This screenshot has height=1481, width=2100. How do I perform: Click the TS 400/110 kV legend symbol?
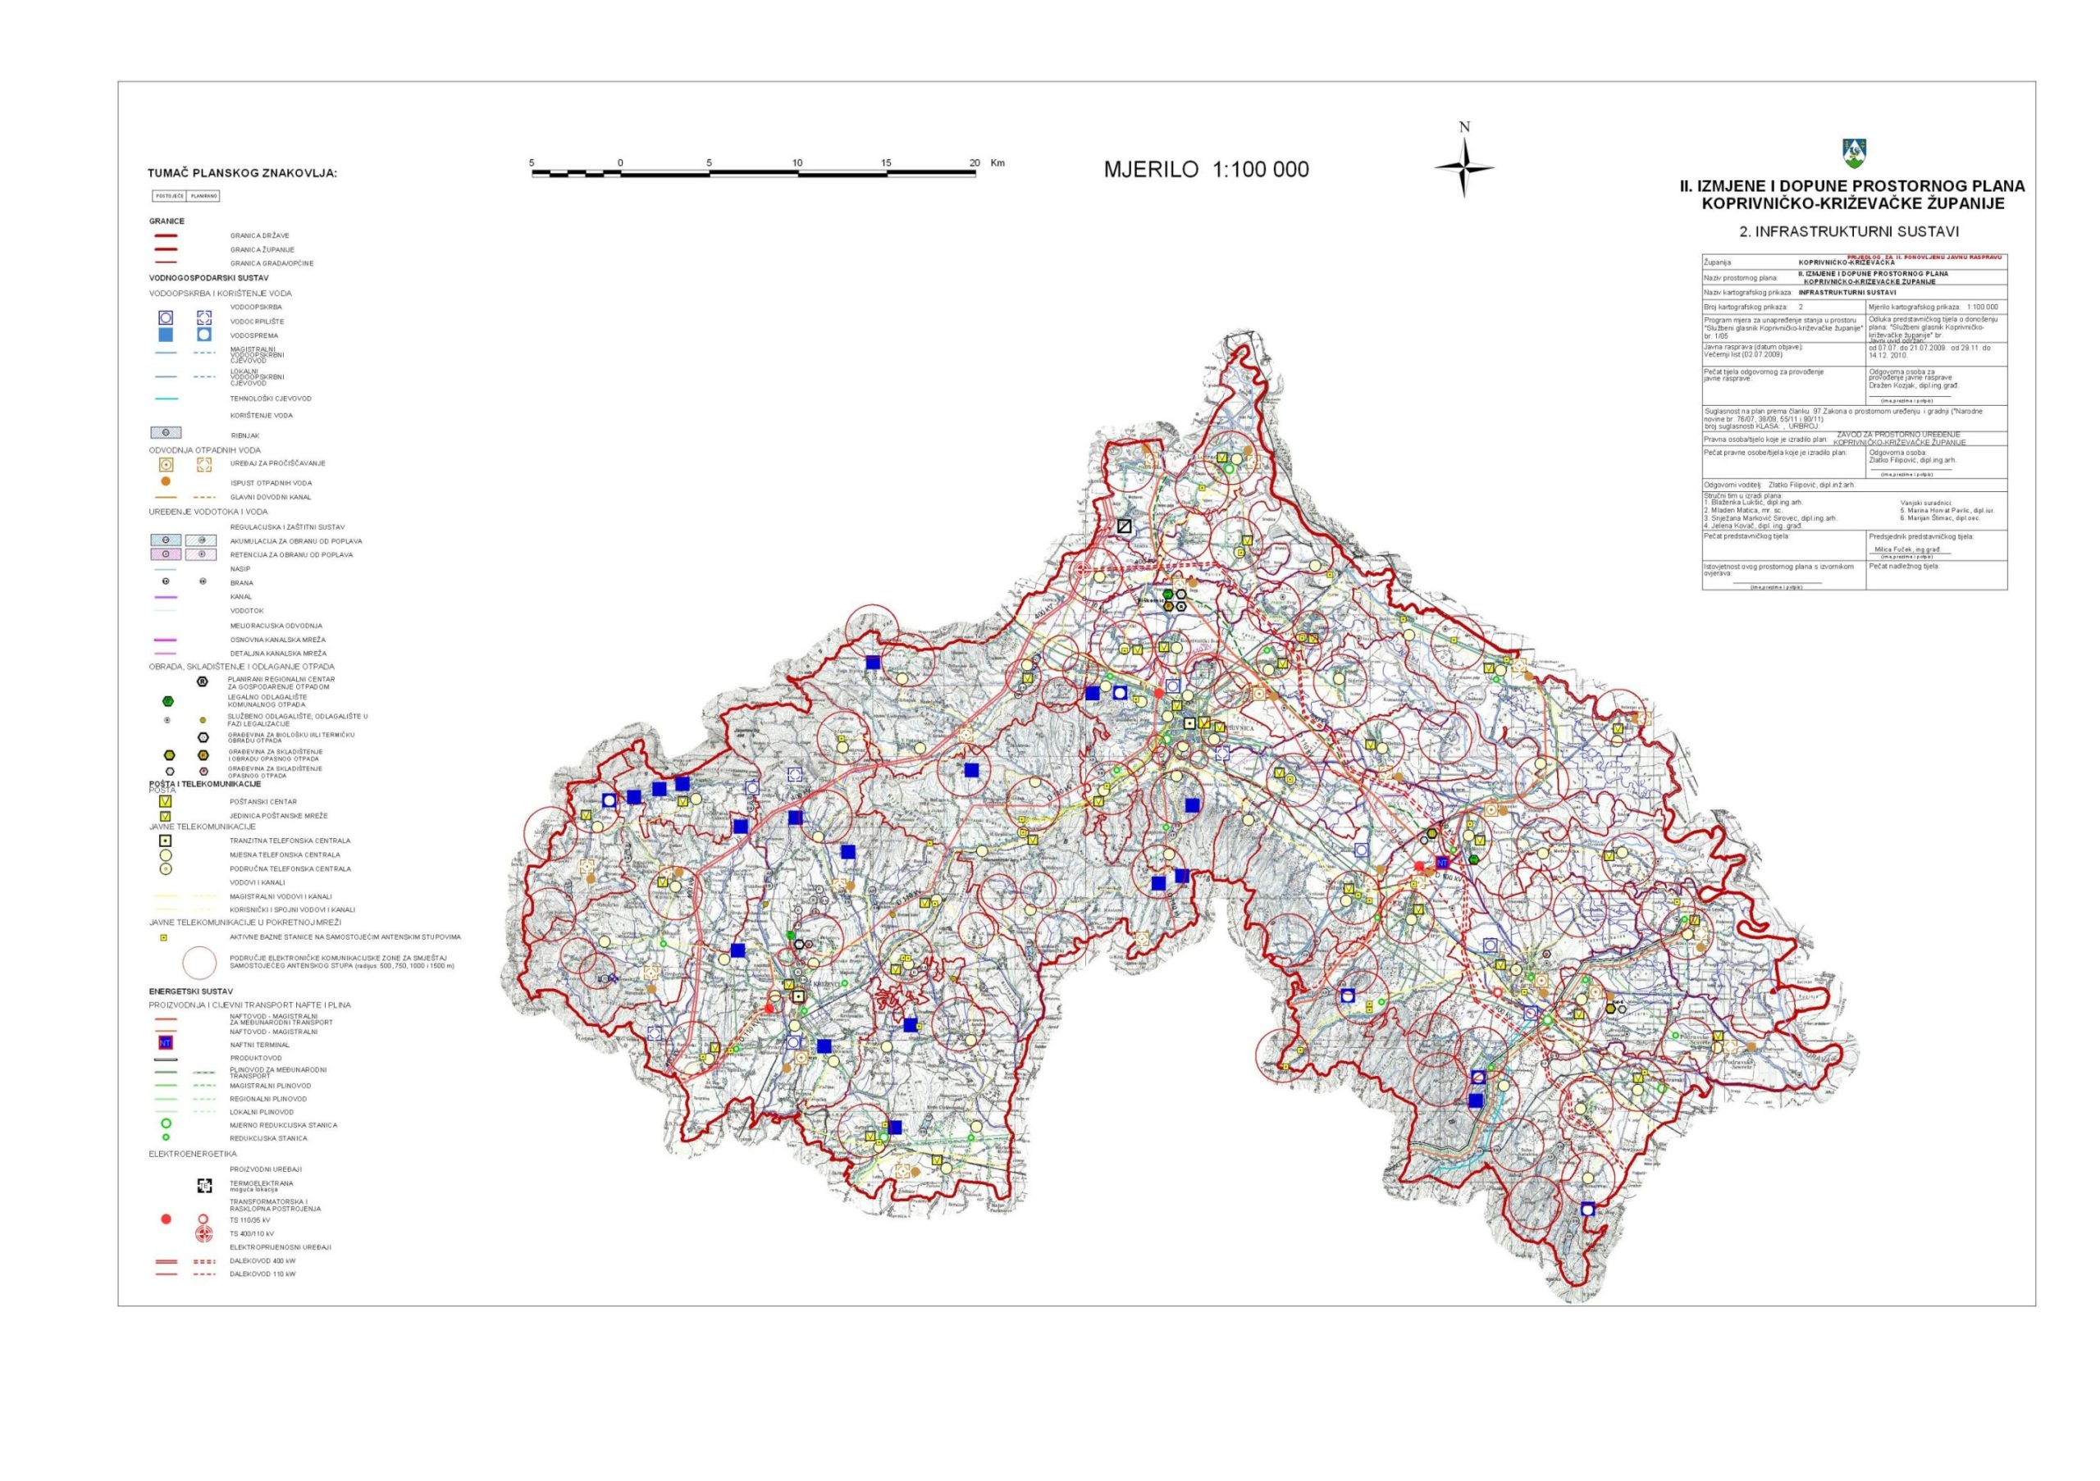[x=205, y=1234]
